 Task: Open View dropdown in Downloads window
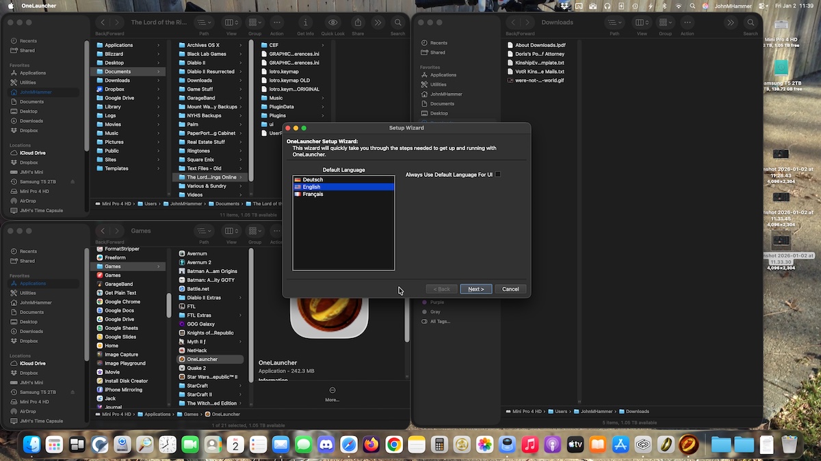pos(642,23)
